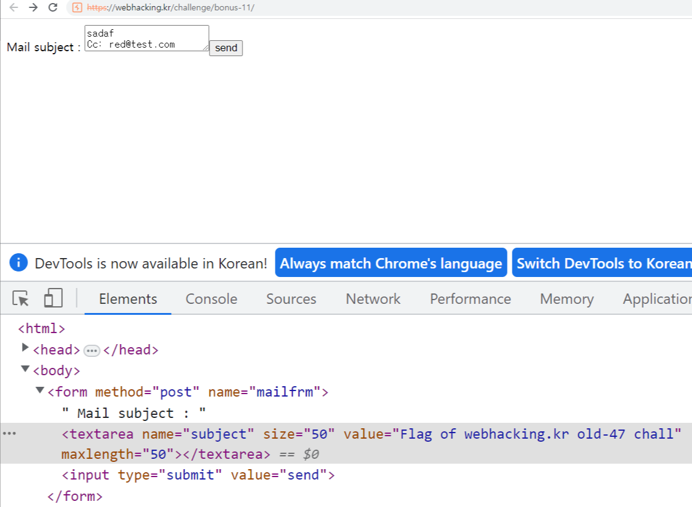692x507 pixels.
Task: Click Switch DevTools to Korean button
Action: [602, 263]
